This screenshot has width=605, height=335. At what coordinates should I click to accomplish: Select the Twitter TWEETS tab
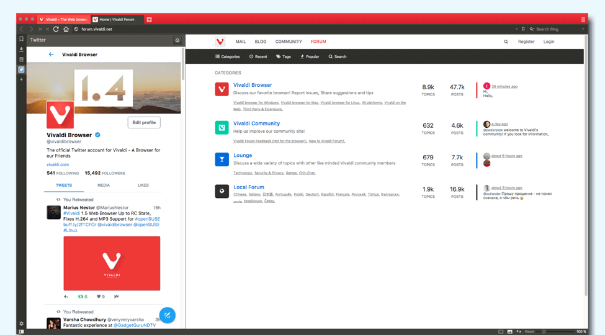coord(64,185)
